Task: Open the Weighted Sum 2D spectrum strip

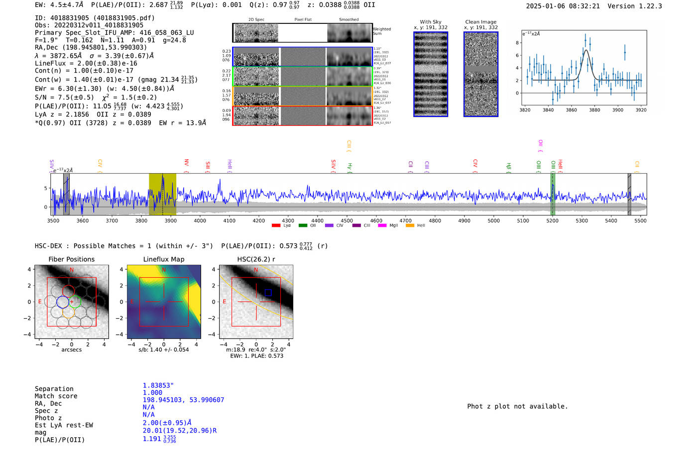Action: coord(302,33)
